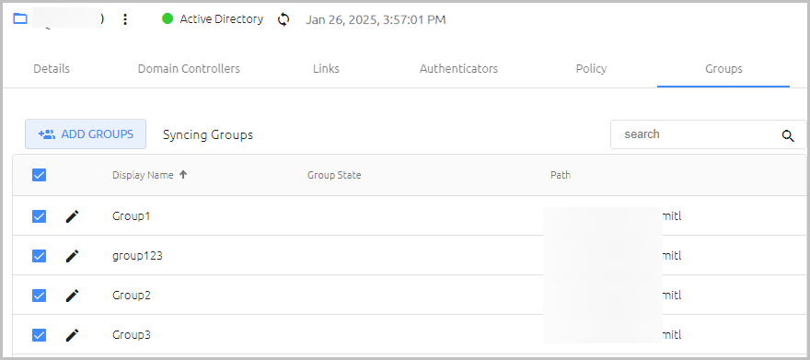Click the ADD GROUPS button
This screenshot has width=810, height=360.
click(x=86, y=134)
